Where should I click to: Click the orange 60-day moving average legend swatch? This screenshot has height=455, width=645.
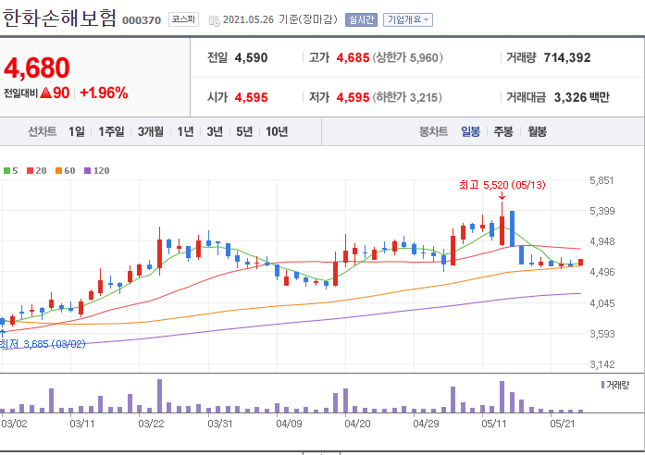[x=59, y=170]
